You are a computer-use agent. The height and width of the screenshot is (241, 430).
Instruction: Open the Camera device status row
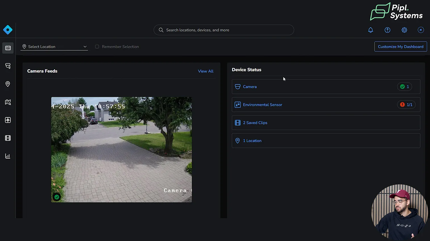pos(326,87)
